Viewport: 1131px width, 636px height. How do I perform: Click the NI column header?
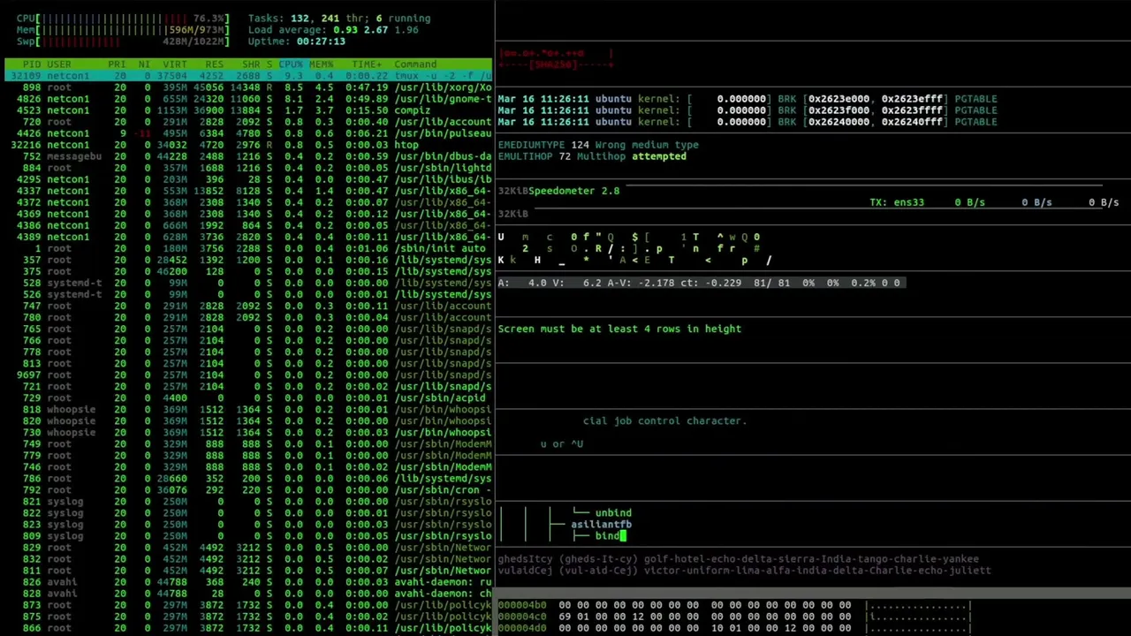coord(144,64)
